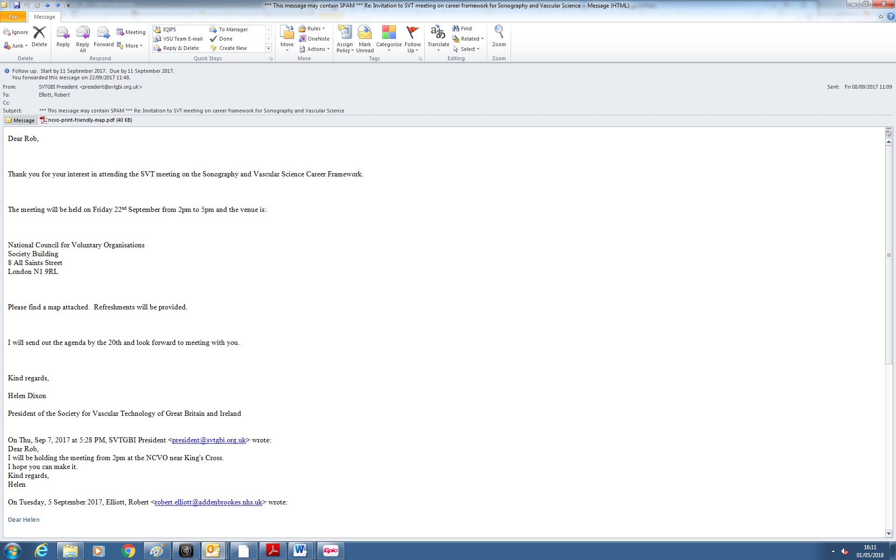The width and height of the screenshot is (896, 560).
Task: Switch to the Message body tab
Action: click(20, 120)
